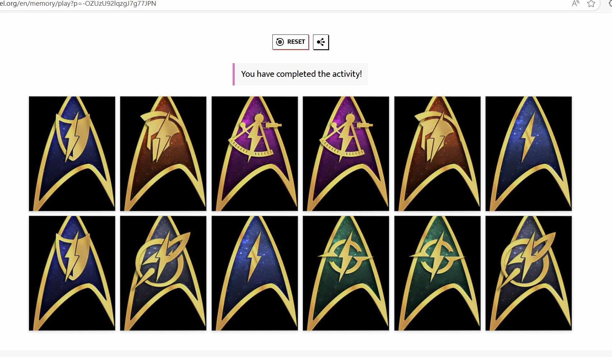This screenshot has width=612, height=357.
Task: Select bottom-row last gray rocket card
Action: 529,273
